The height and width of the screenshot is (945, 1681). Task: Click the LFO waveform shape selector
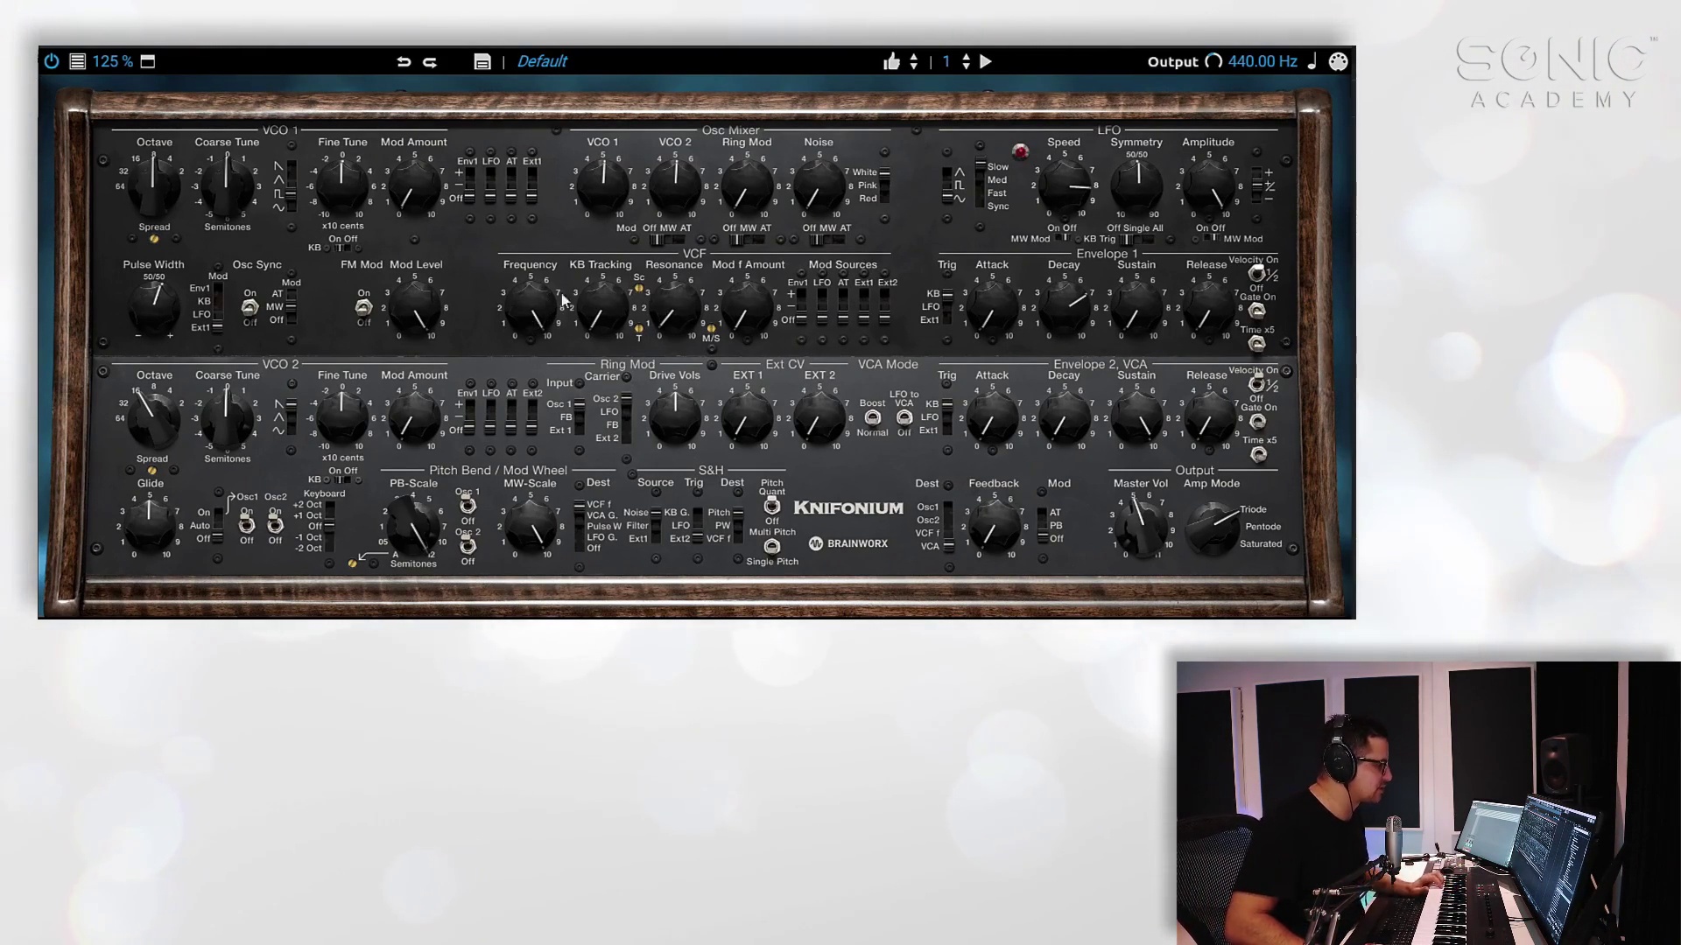click(947, 185)
